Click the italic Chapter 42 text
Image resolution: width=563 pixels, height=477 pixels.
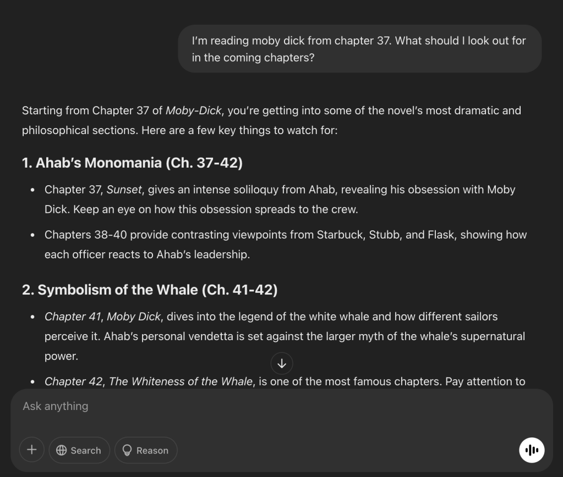point(73,381)
